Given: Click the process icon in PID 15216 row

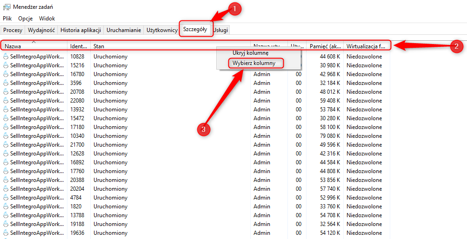Looking at the screenshot, I should click(6, 65).
